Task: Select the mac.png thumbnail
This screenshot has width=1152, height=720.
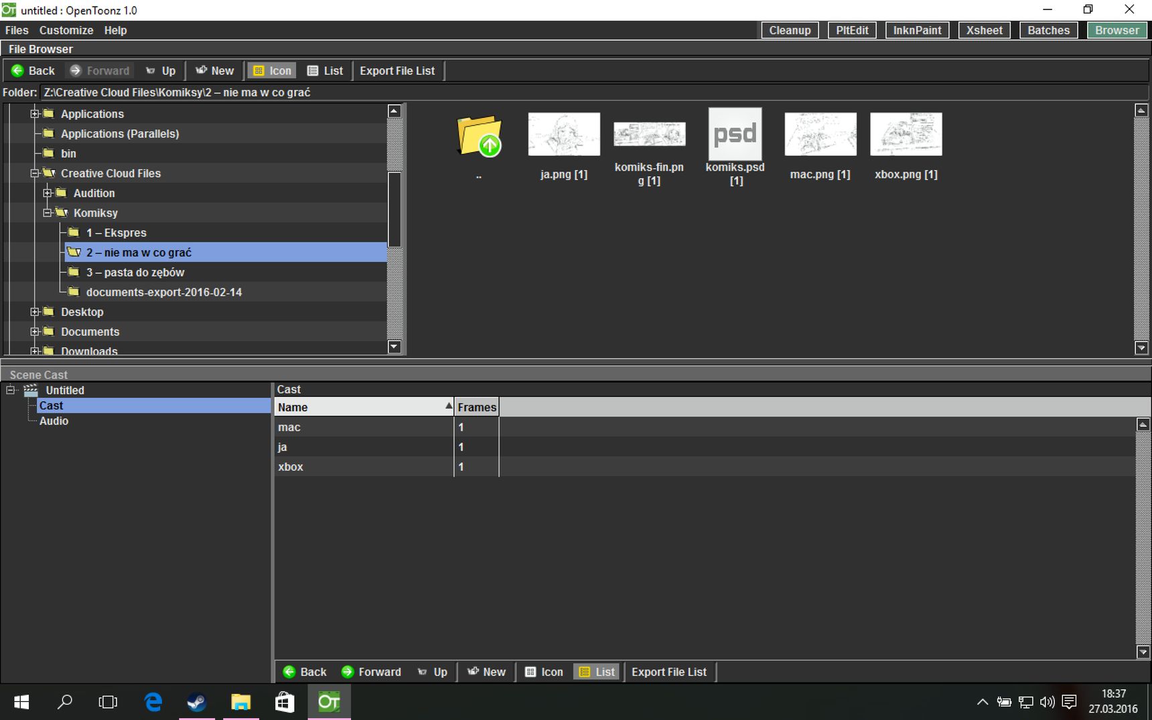Action: coord(820,134)
